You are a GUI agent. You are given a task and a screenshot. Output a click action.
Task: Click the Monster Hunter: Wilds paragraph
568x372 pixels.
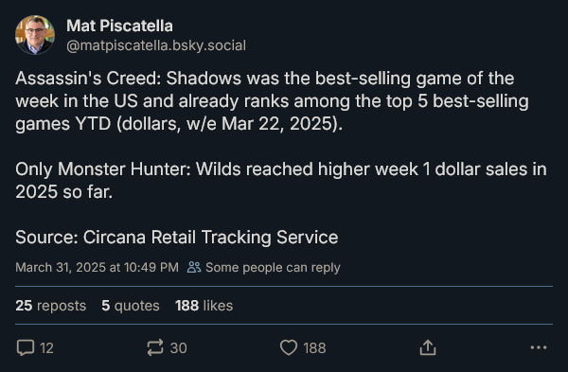pos(281,181)
